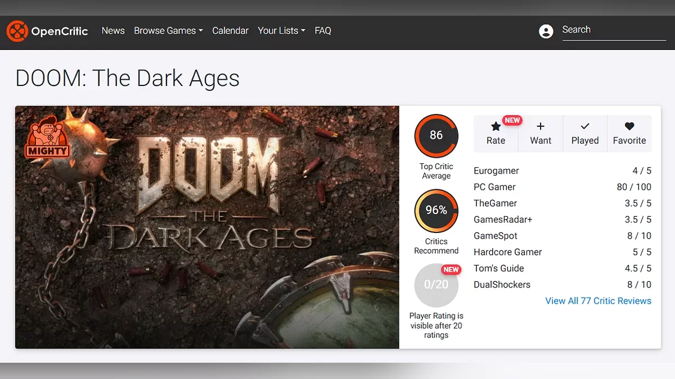Click the checkmark Played icon
675x379 pixels.
click(584, 127)
